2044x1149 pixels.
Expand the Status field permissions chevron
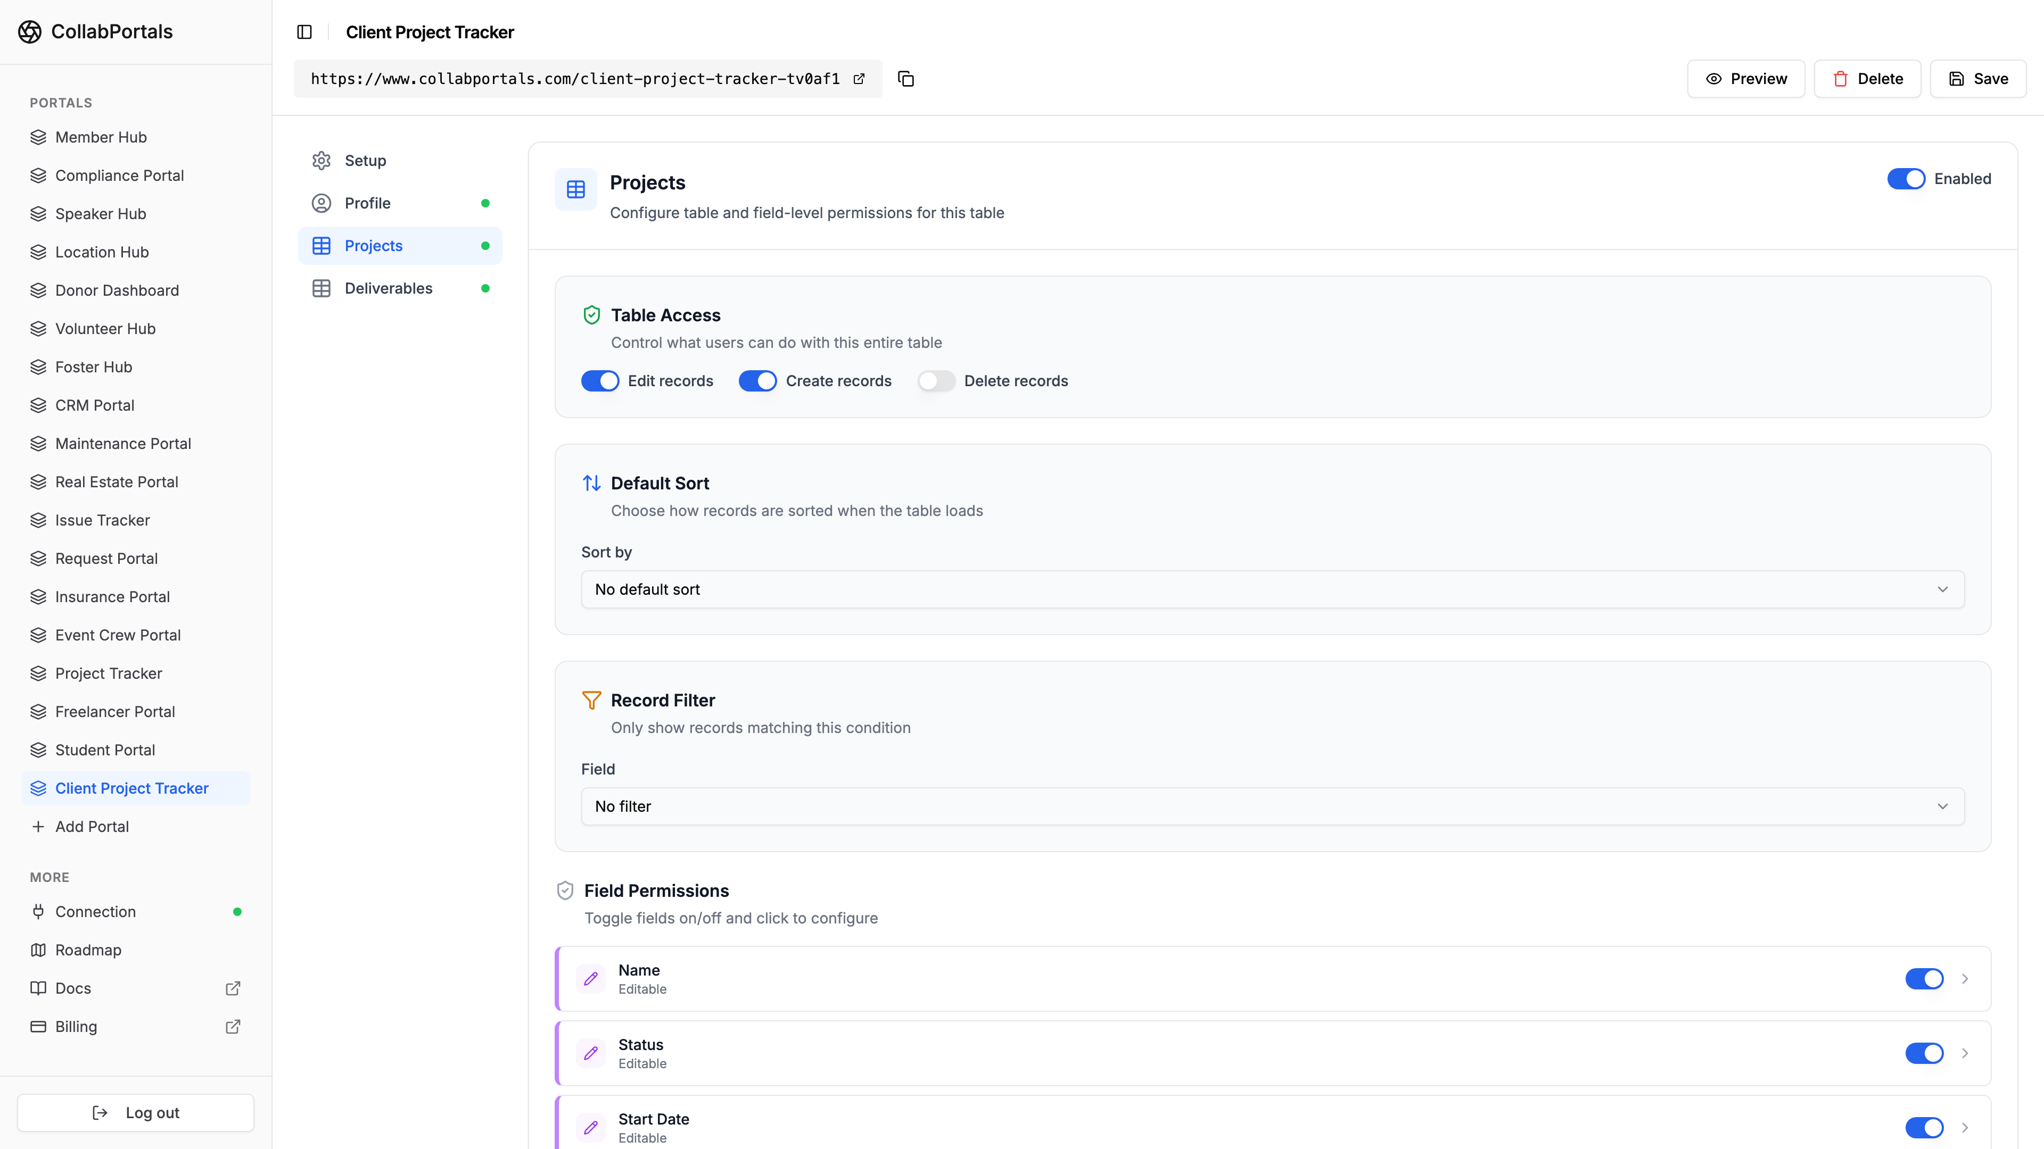point(1965,1053)
